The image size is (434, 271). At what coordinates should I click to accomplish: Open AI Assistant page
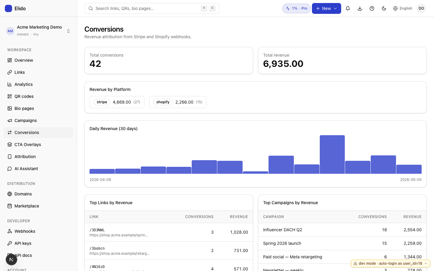(38, 169)
